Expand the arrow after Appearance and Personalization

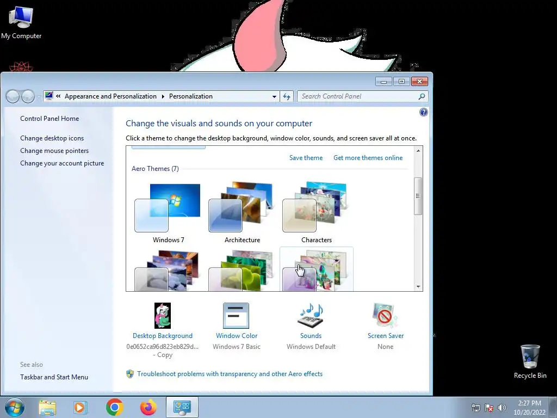click(x=163, y=96)
